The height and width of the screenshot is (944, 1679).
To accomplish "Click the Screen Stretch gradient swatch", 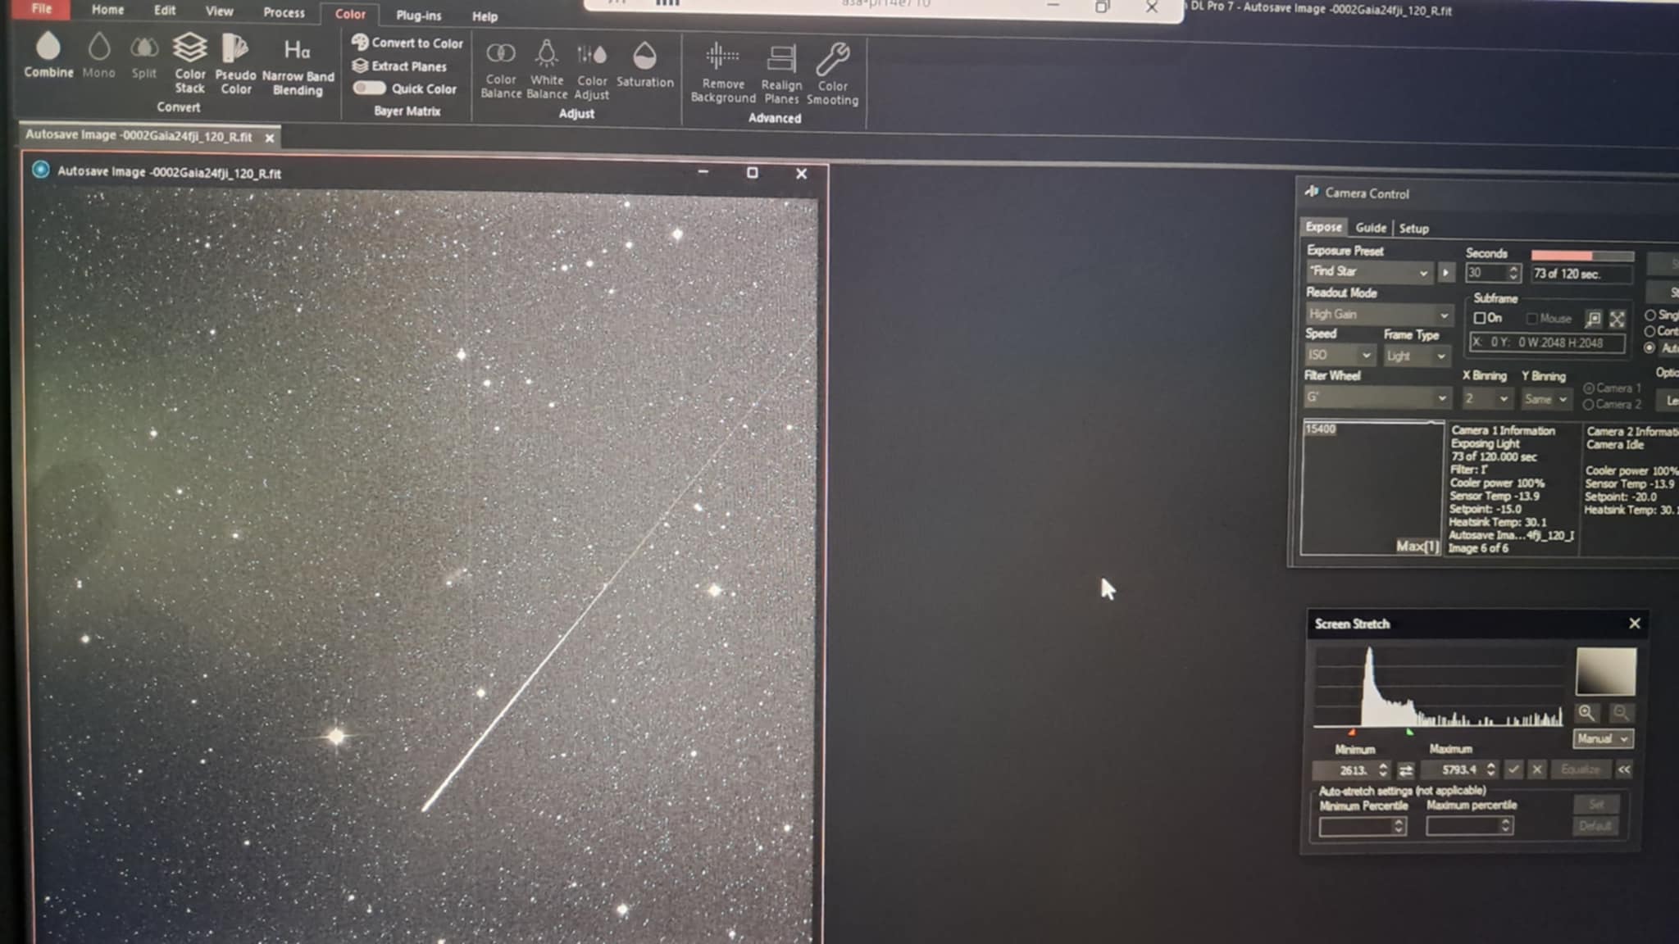I will pyautogui.click(x=1605, y=671).
